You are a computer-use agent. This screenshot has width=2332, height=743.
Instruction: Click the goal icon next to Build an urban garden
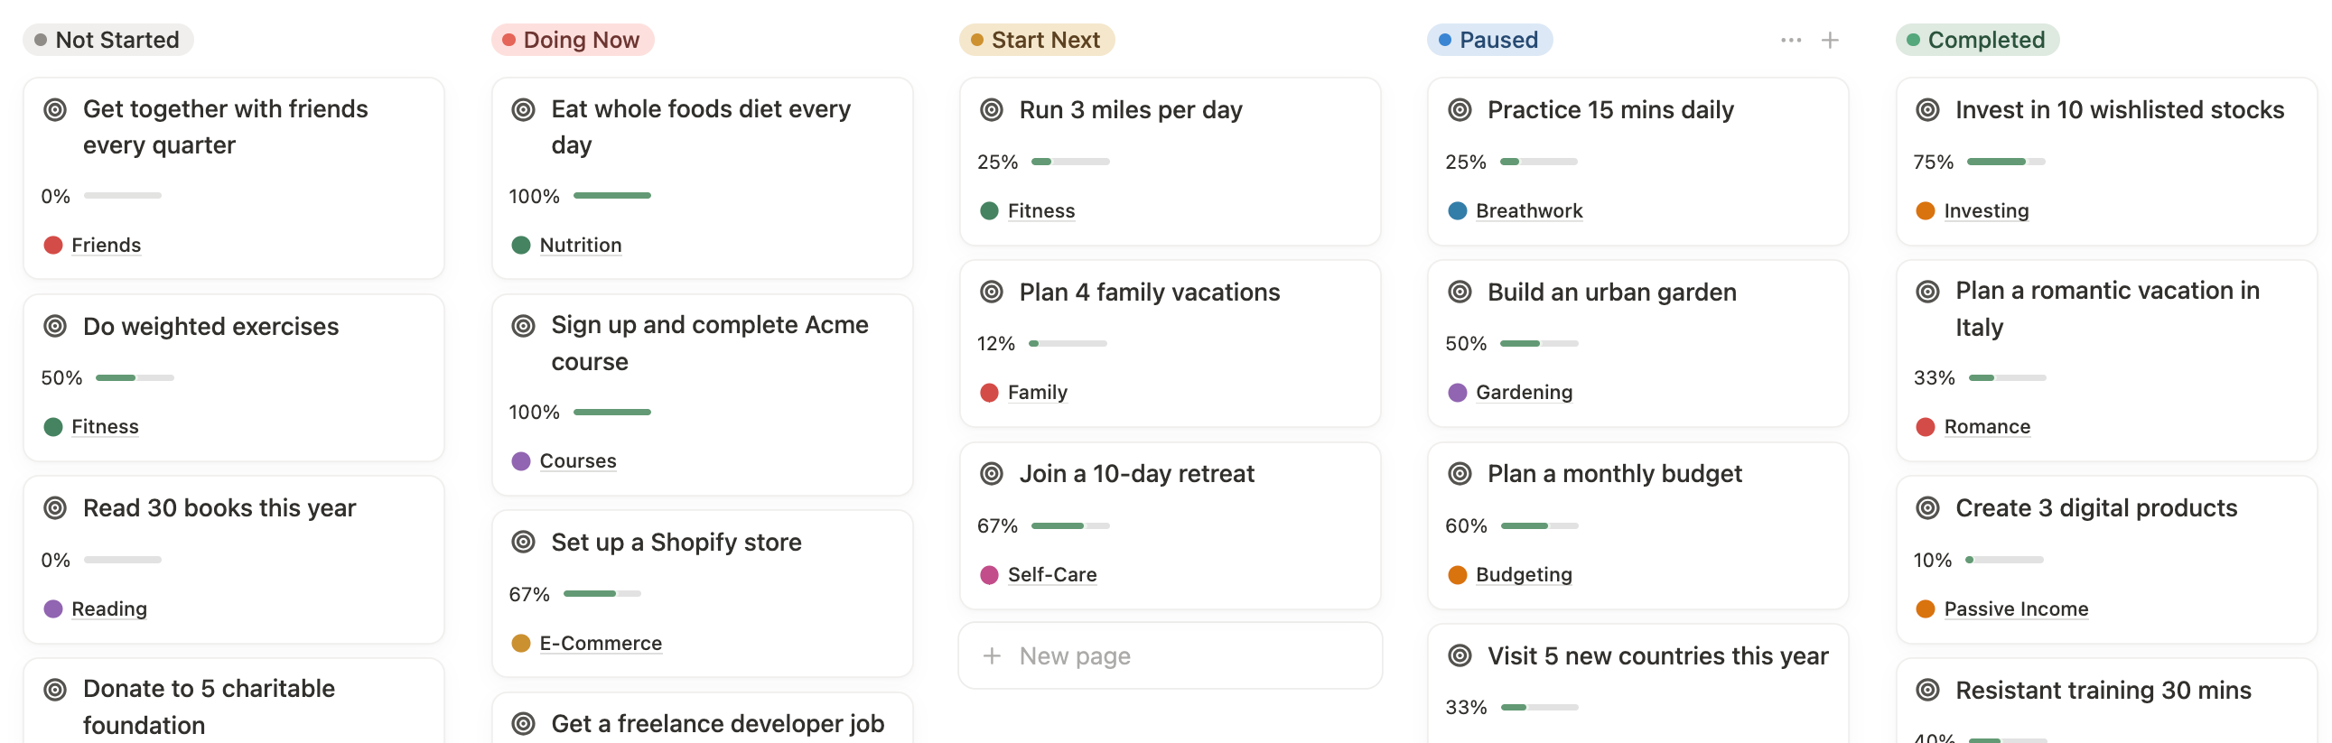(x=1460, y=292)
